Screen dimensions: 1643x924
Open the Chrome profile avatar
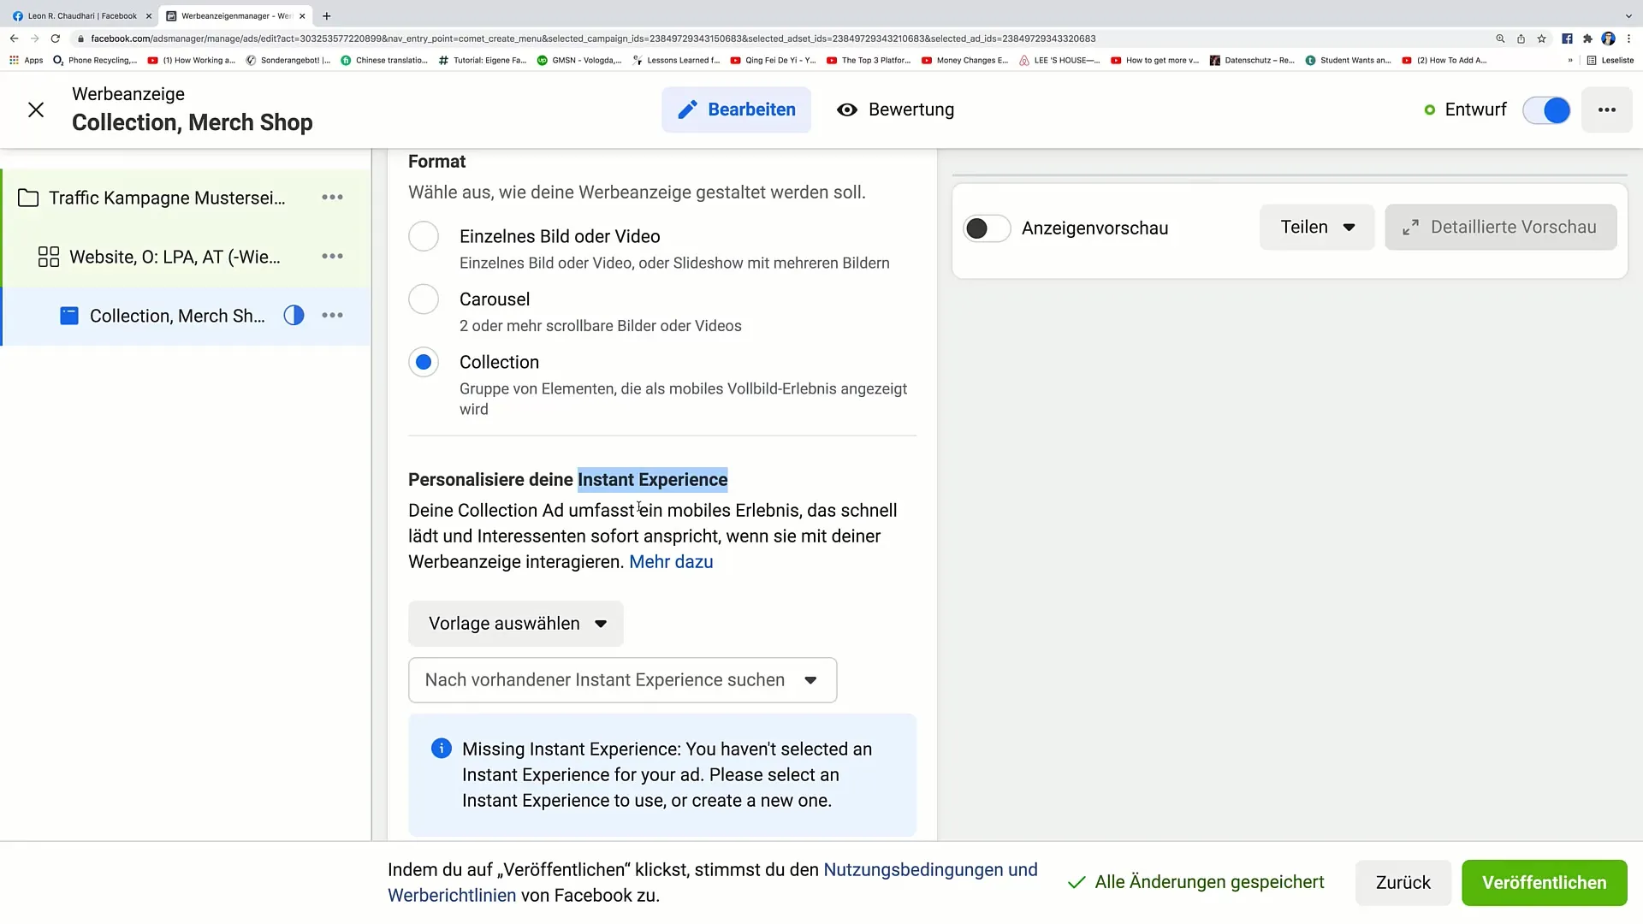click(1608, 38)
